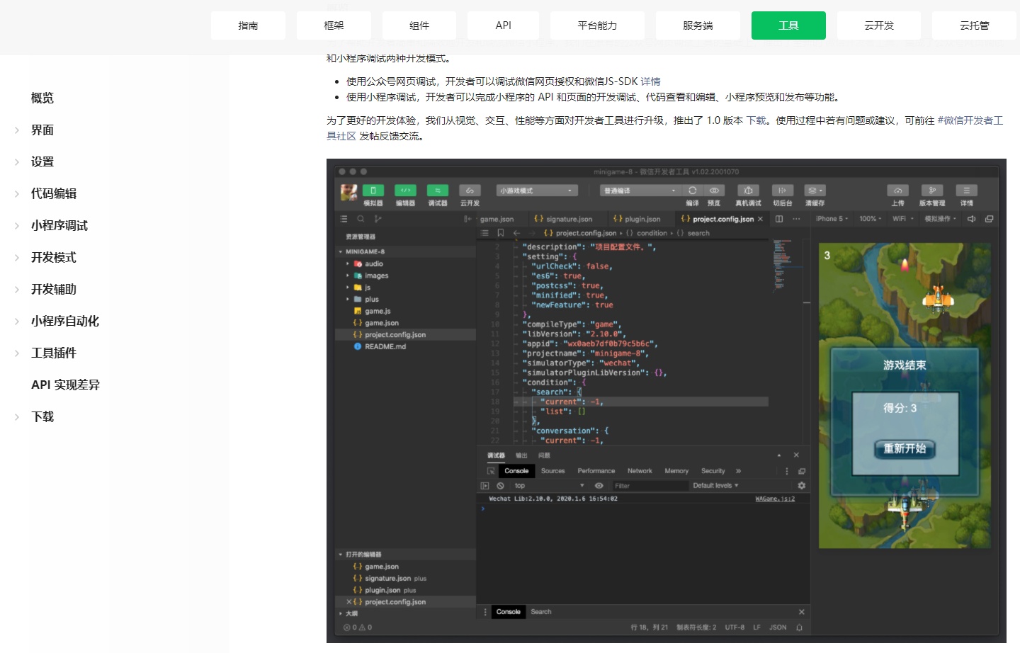The height and width of the screenshot is (653, 1020).
Task: Click the 清缓存 layers icon
Action: click(815, 191)
